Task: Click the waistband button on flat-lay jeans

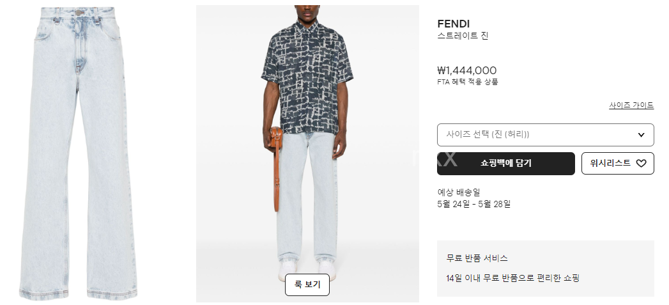Action: pos(79,12)
